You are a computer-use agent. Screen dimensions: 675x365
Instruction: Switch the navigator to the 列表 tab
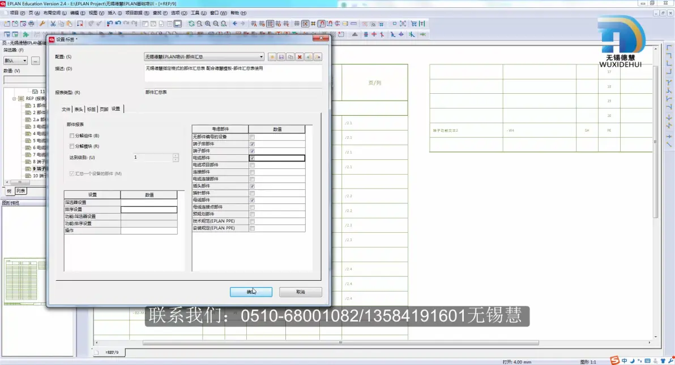click(x=20, y=191)
